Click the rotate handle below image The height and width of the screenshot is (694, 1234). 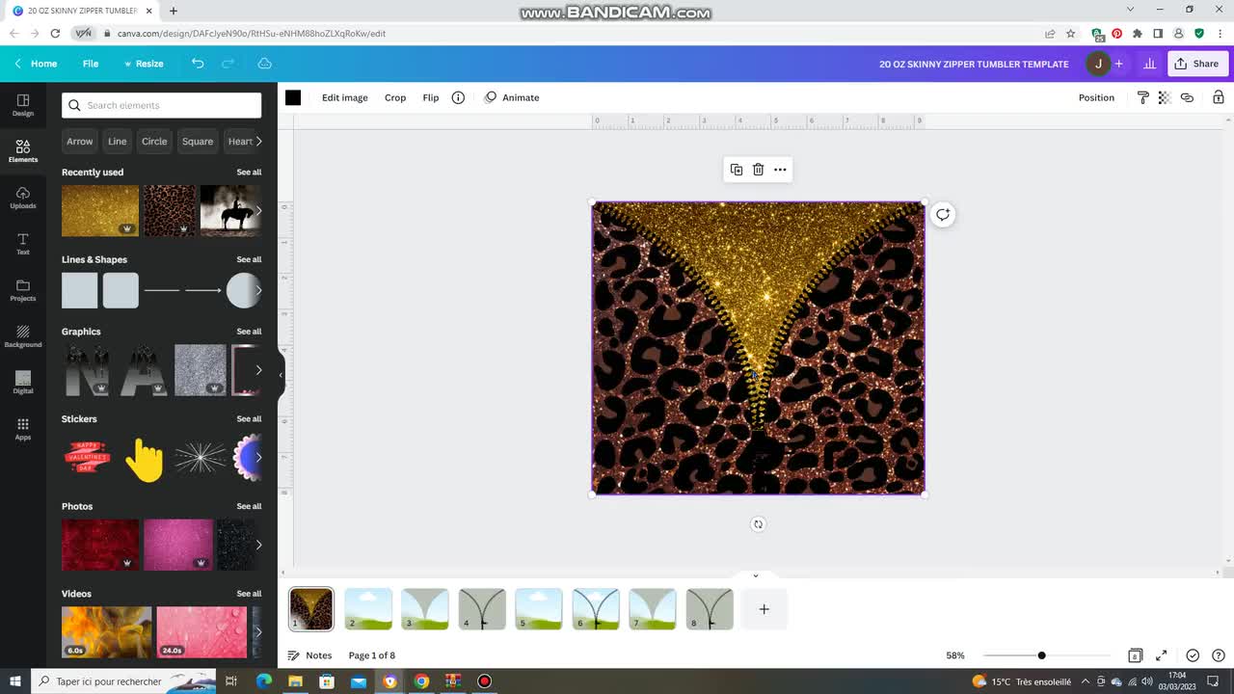(x=758, y=524)
